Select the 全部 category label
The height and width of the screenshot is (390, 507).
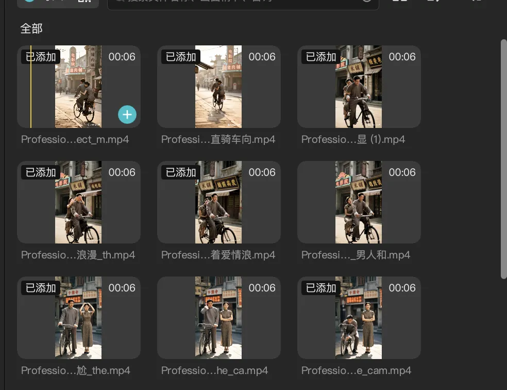(31, 28)
